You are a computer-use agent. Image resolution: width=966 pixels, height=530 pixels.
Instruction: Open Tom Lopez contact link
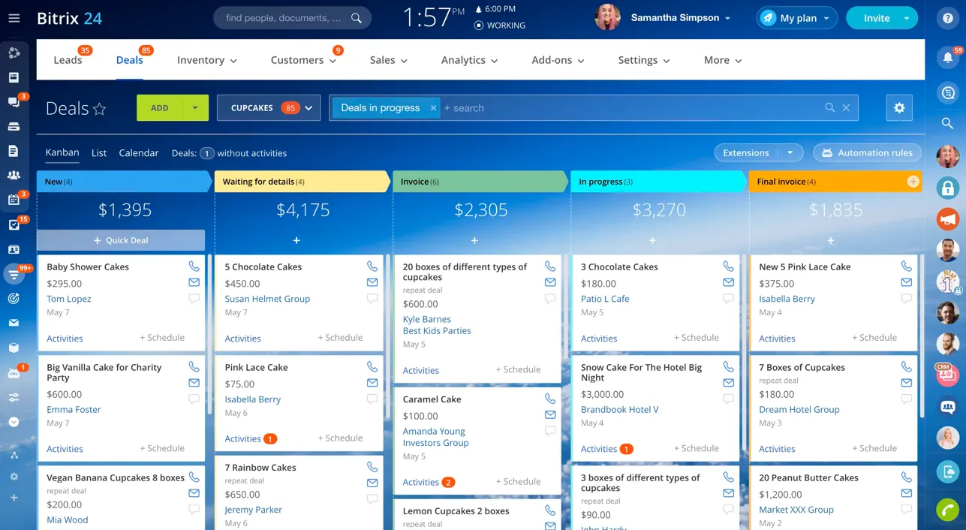coord(69,299)
